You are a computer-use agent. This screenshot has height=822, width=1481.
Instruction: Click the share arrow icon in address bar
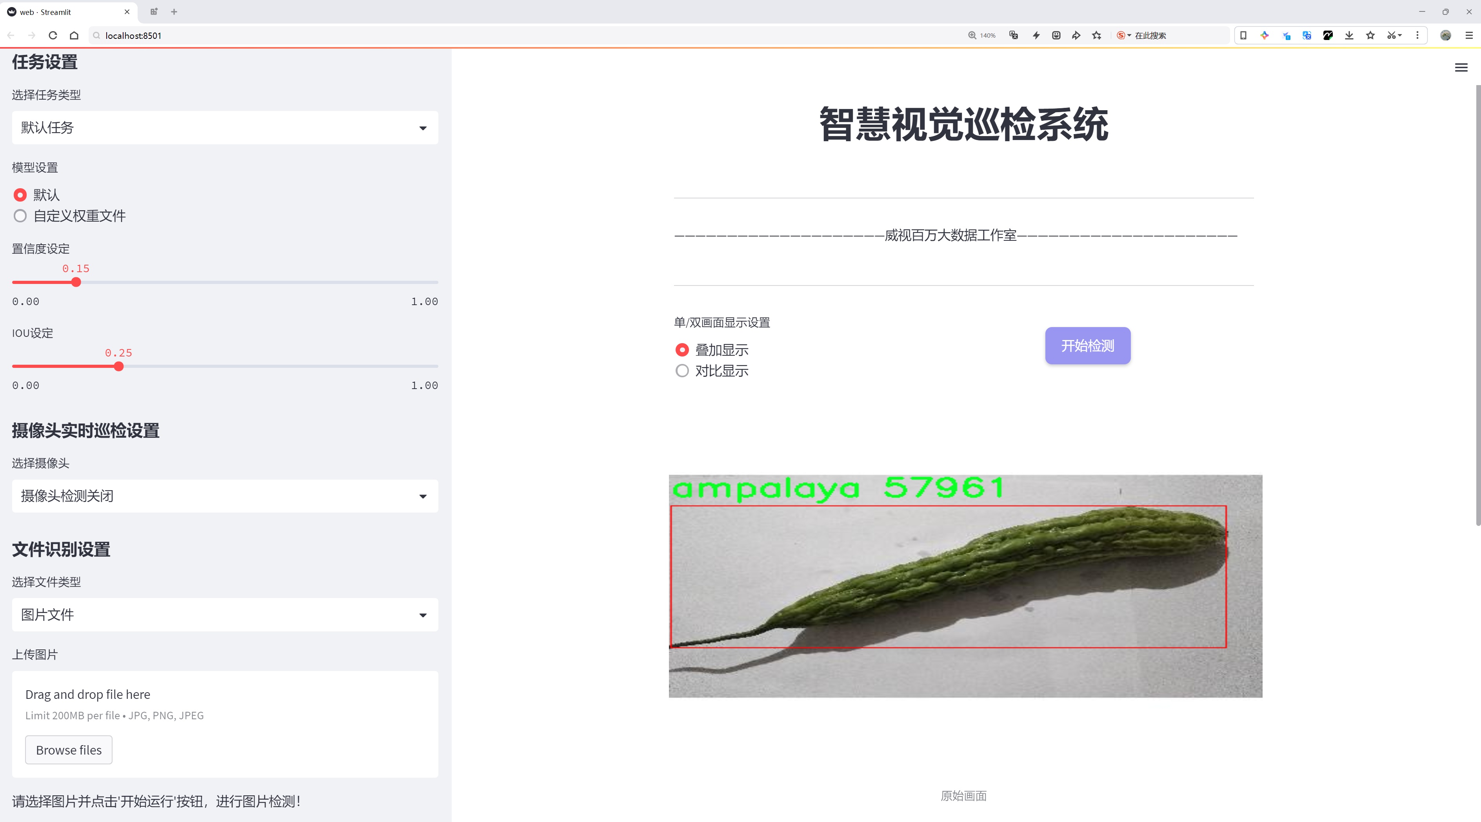click(x=1076, y=36)
